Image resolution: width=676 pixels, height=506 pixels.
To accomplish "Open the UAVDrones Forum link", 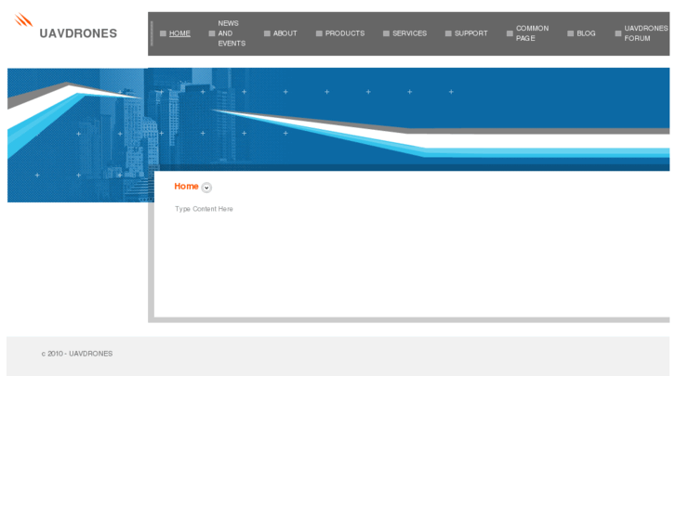I will [646, 33].
